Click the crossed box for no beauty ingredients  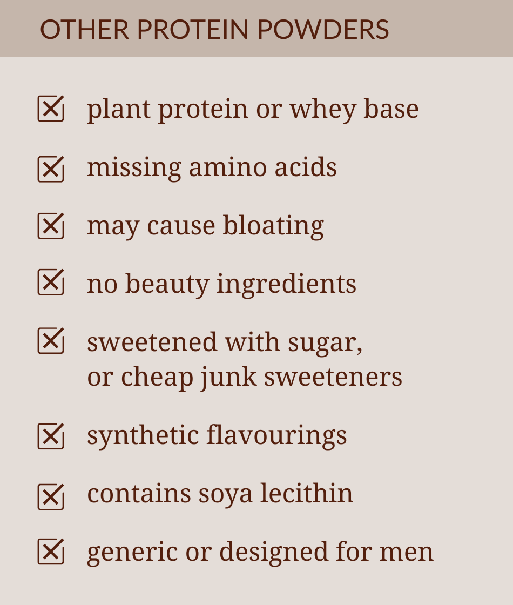(51, 282)
